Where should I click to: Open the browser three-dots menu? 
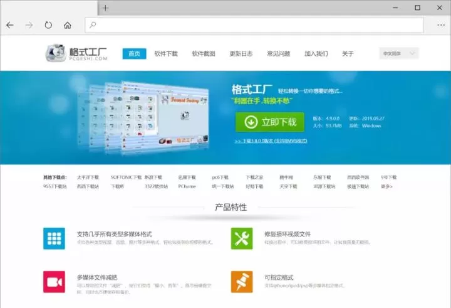pos(441,25)
